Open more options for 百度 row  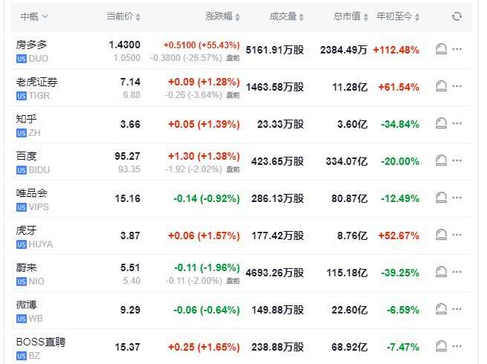point(457,160)
